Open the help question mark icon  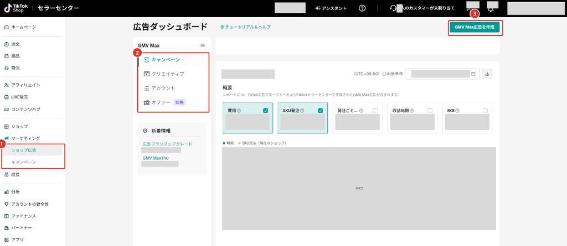(x=362, y=8)
